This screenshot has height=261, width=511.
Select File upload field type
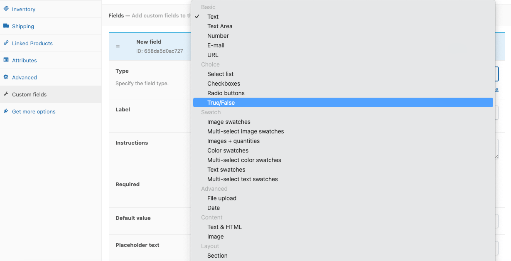click(x=343, y=198)
